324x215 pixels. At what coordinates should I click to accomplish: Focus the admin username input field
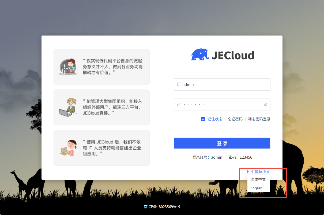(225, 84)
